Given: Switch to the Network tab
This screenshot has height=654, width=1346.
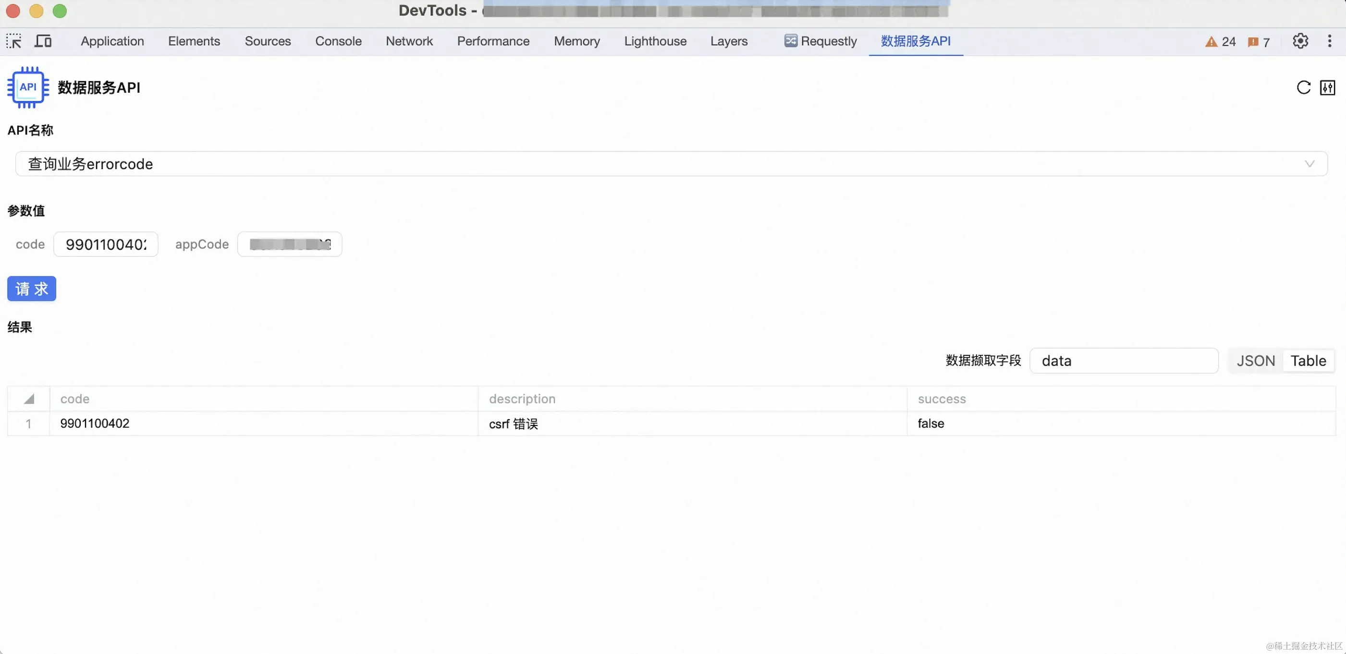Looking at the screenshot, I should (x=409, y=41).
